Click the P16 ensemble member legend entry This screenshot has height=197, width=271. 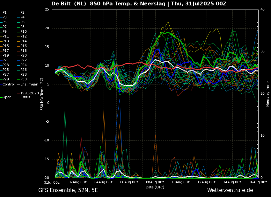[24, 46]
